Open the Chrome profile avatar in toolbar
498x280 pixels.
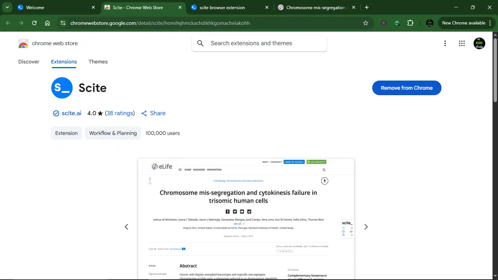pos(430,23)
